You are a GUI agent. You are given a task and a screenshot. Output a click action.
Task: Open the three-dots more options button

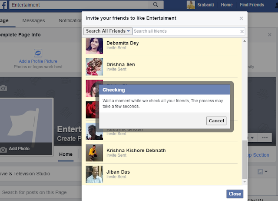click(265, 137)
